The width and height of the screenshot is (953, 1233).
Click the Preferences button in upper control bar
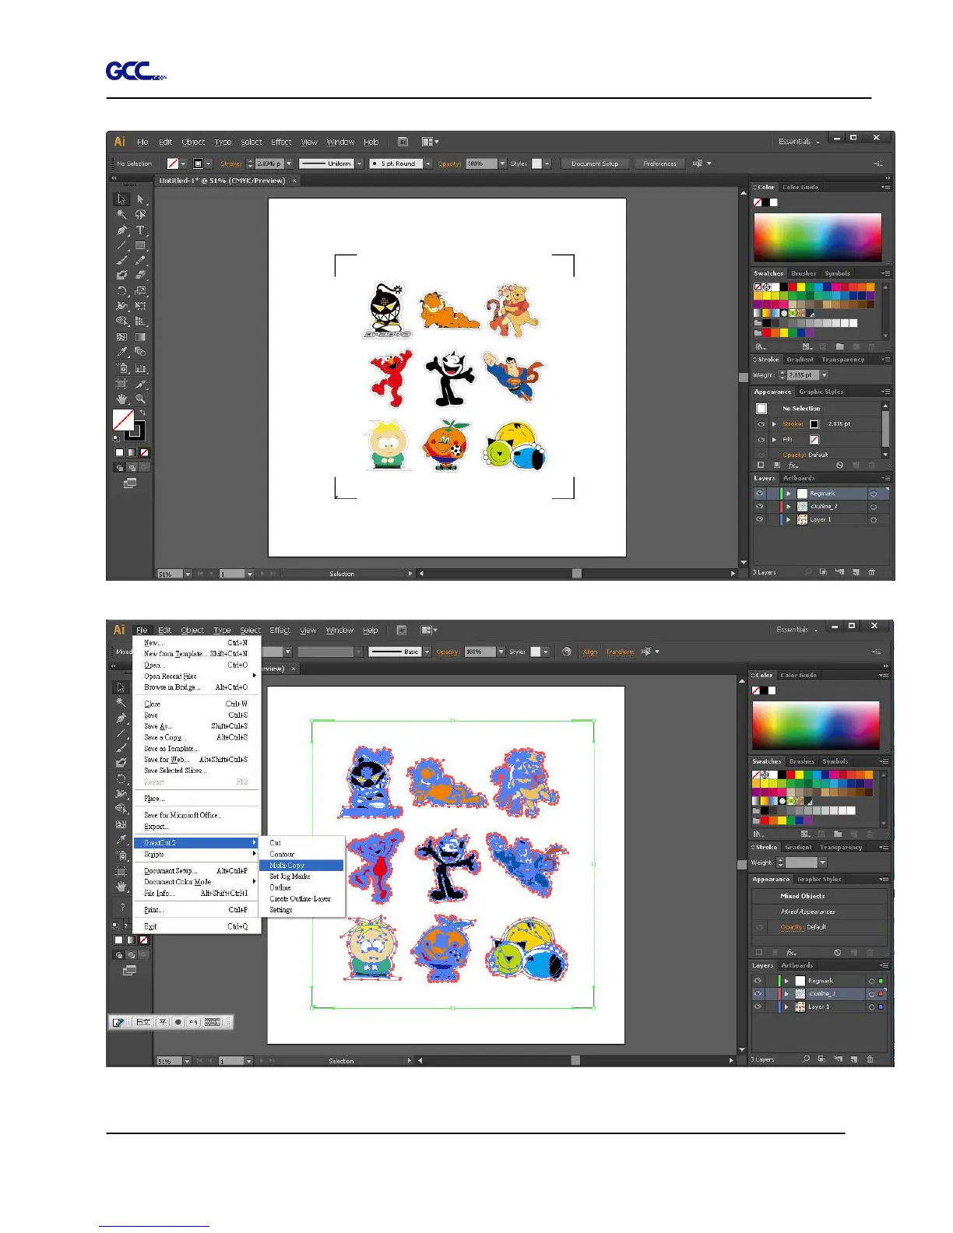point(660,163)
